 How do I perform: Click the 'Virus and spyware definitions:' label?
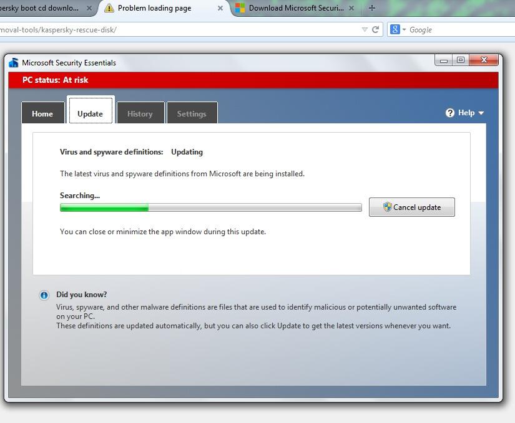coord(111,152)
